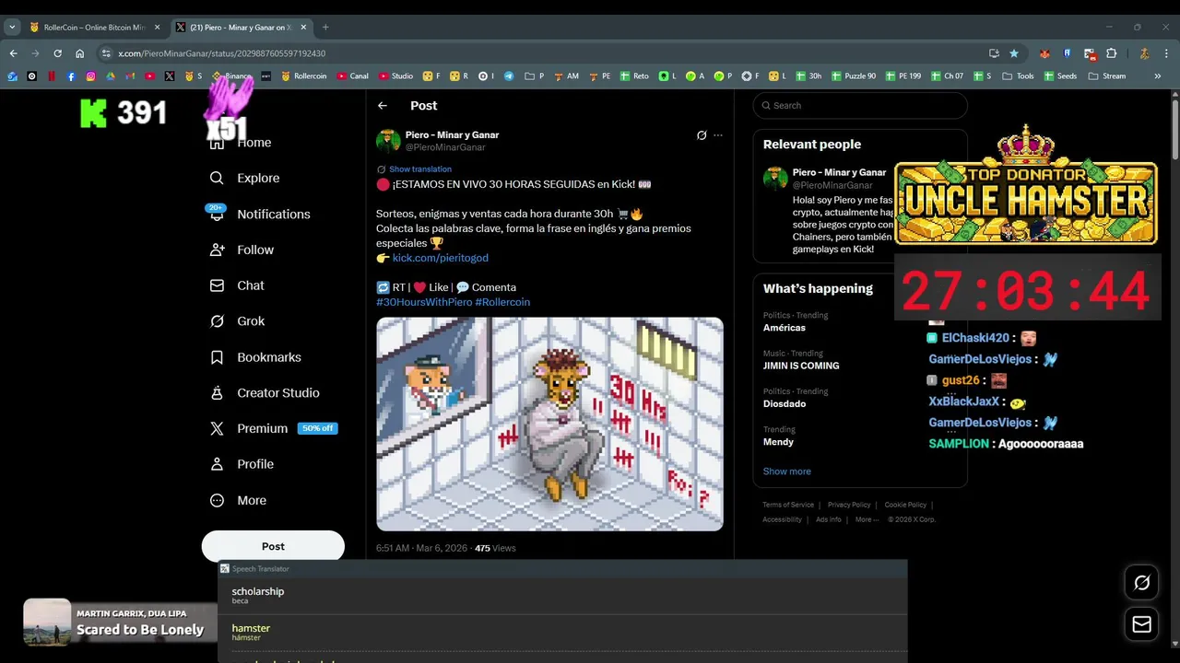This screenshot has height=663, width=1180.
Task: Show hidden bookmarks with the chevron
Action: 1158,76
